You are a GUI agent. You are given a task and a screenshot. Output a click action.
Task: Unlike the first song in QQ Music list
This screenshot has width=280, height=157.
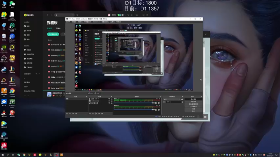(x=49, y=45)
